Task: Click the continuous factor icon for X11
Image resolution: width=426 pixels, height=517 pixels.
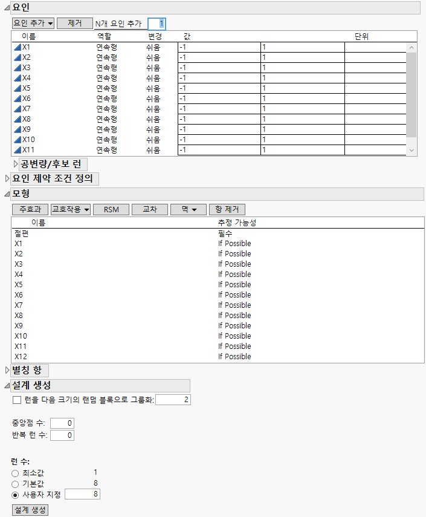Action: tap(18, 150)
